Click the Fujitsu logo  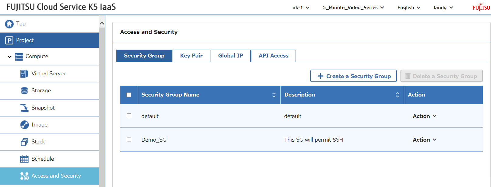481,7
